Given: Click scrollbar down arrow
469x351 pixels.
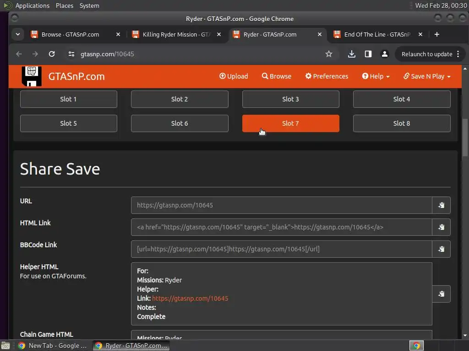Looking at the screenshot, I should (465, 335).
